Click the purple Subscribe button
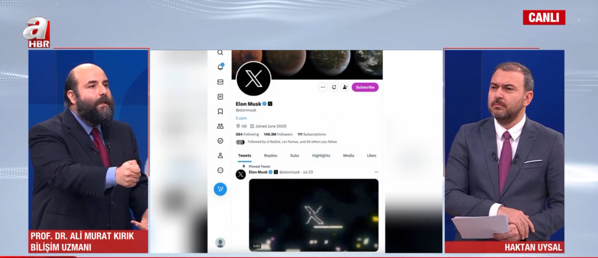 pos(365,87)
